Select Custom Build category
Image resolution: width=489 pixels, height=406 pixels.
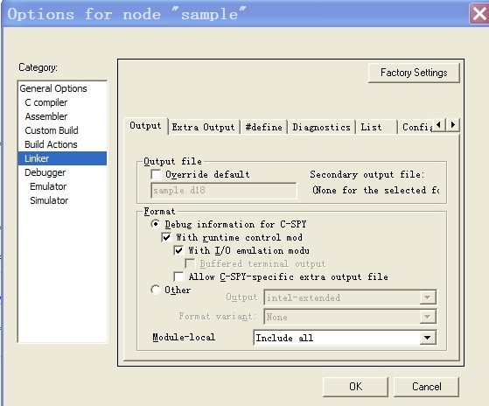(x=52, y=130)
